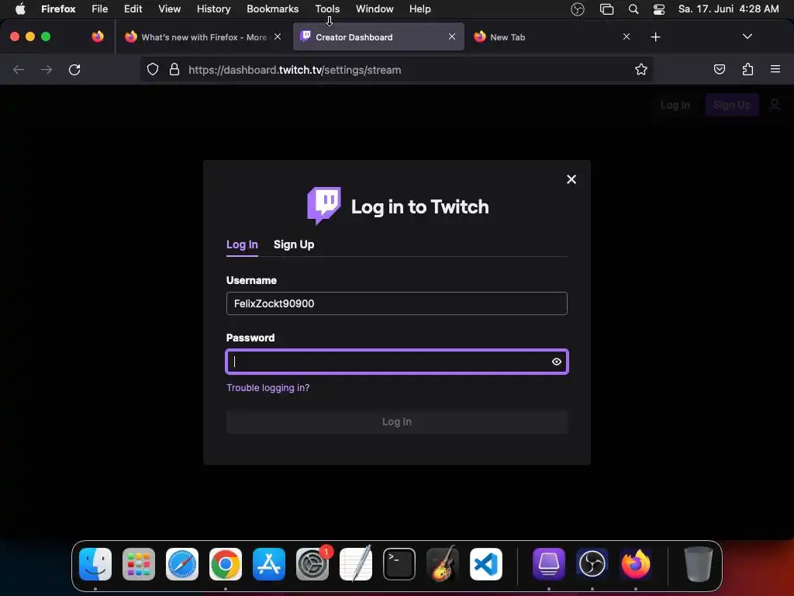Viewport: 794px width, 596px height.
Task: Launch Visual Studio Code from the dock
Action: [486, 564]
